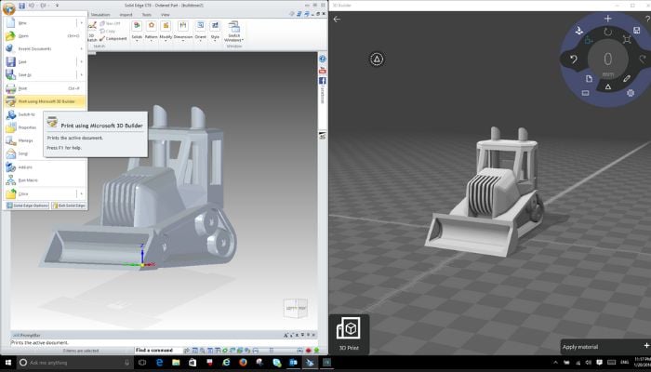Click the circled triangle marker in the viewport

(378, 59)
